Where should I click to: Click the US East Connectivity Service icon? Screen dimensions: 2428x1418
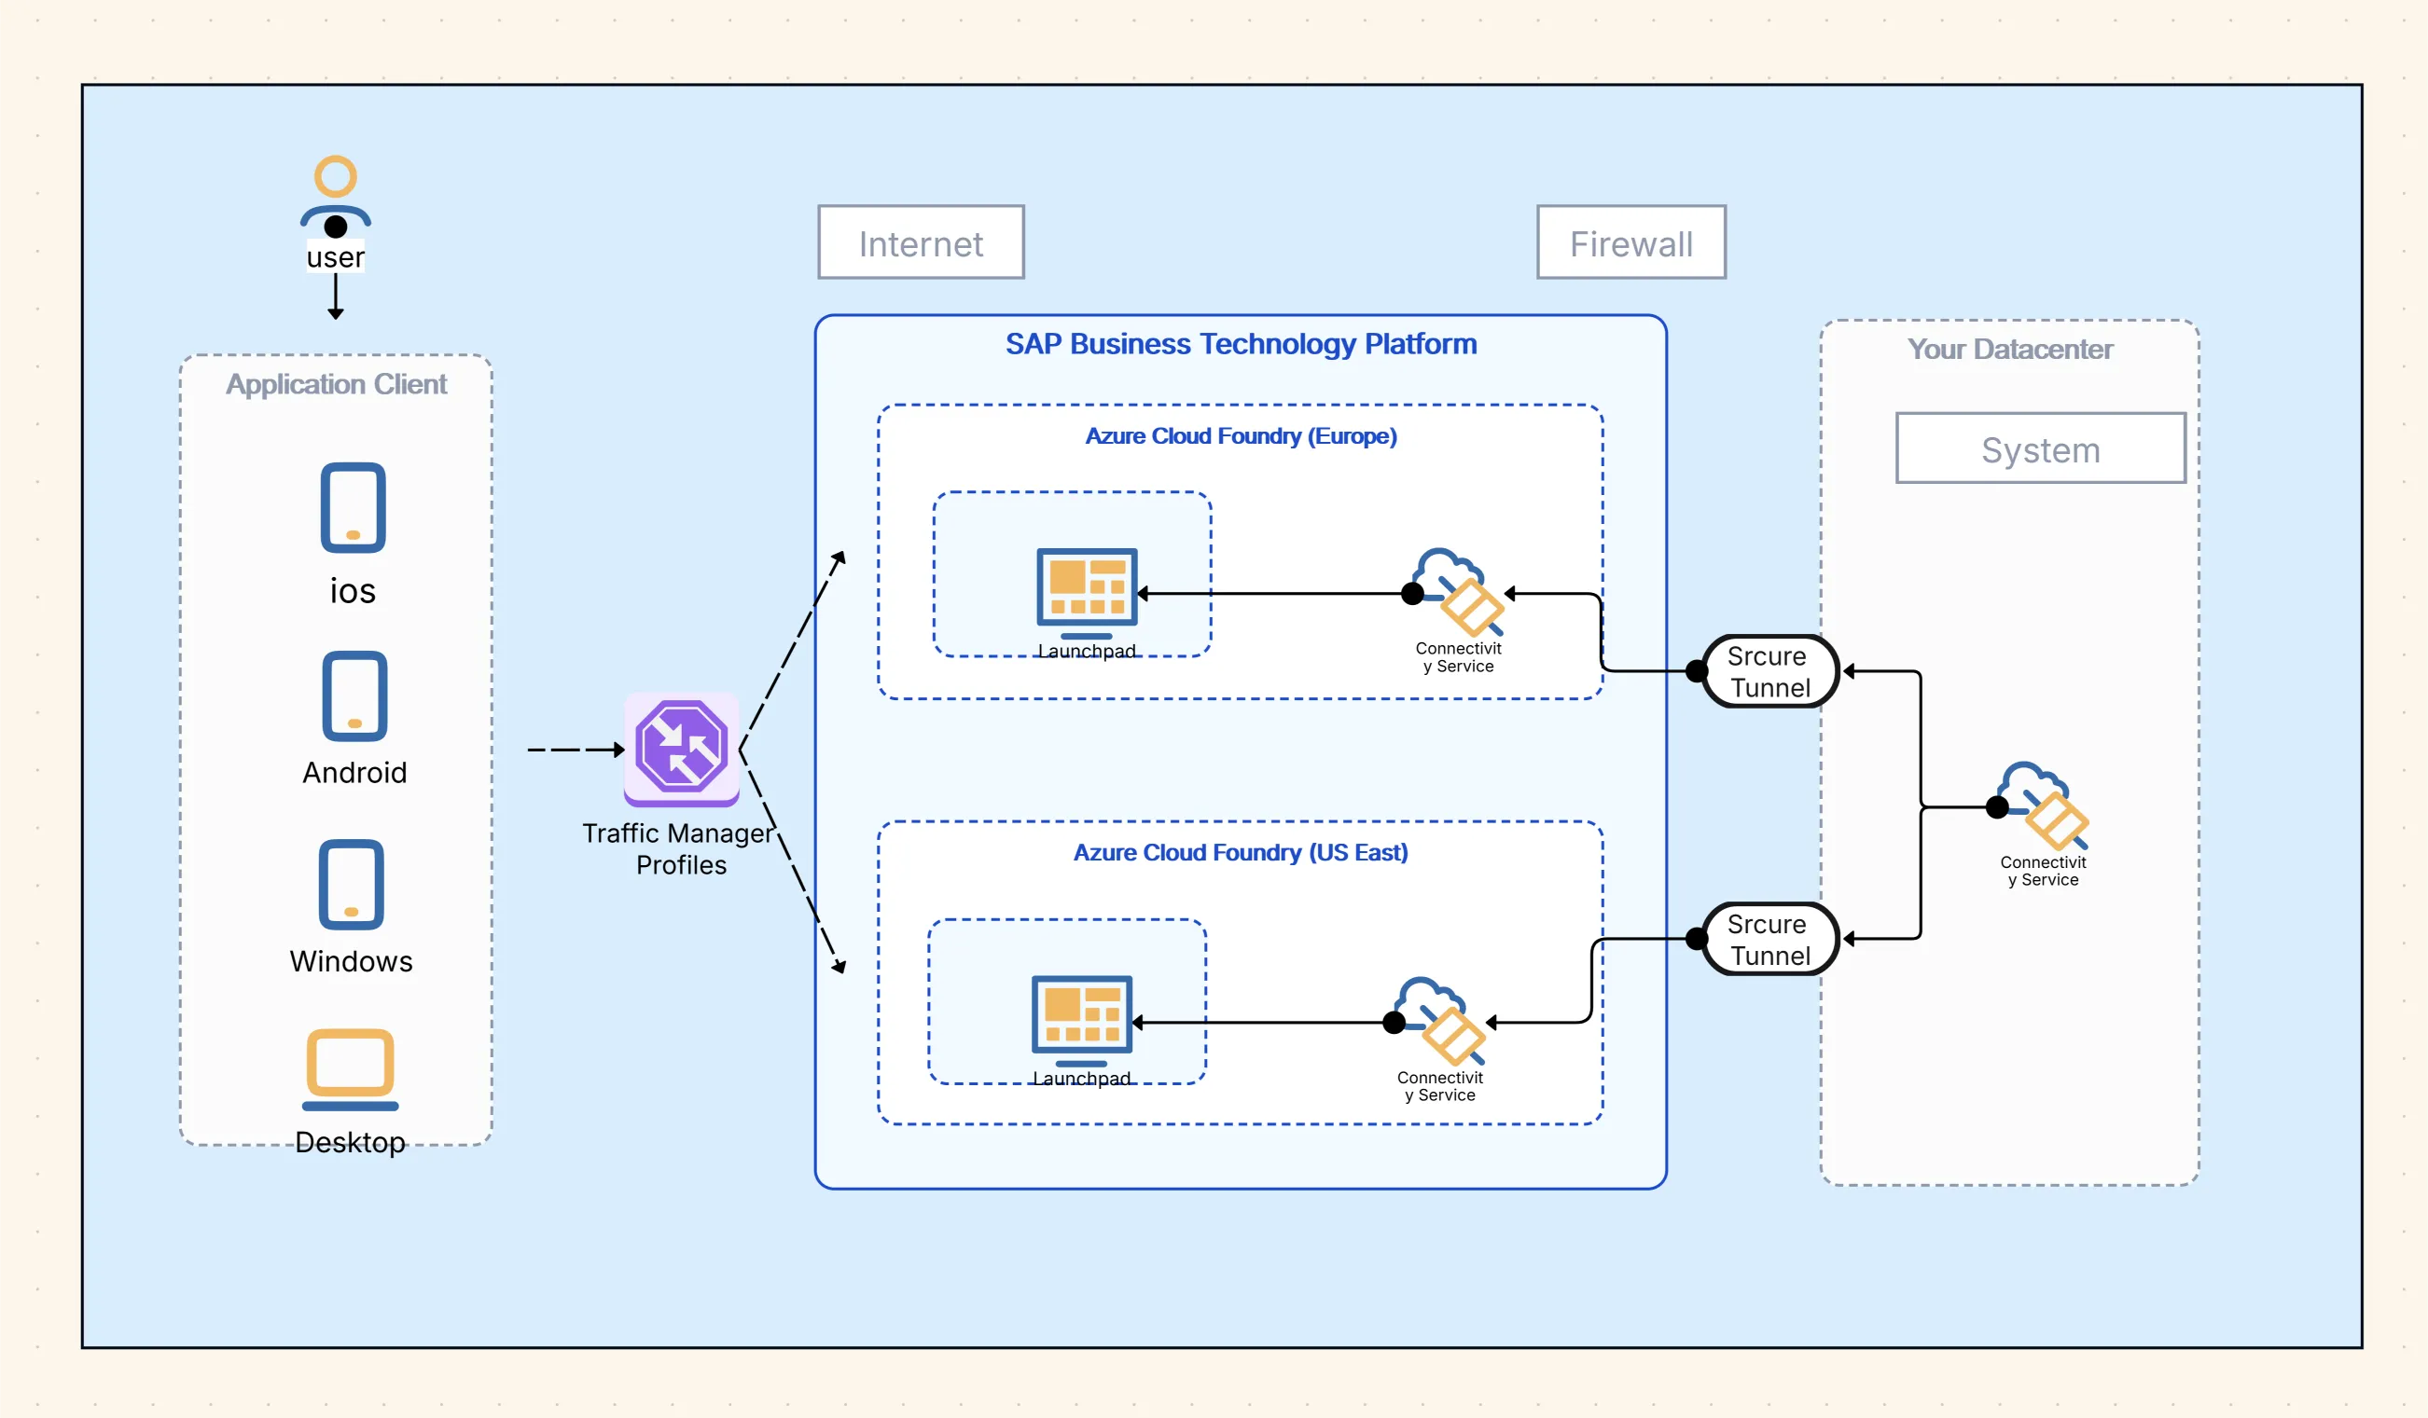(1441, 1020)
